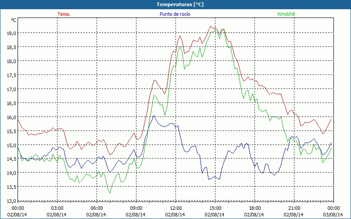Image resolution: width=351 pixels, height=219 pixels.
Task: Click the 16,5 y-axis value
Action: (12, 103)
